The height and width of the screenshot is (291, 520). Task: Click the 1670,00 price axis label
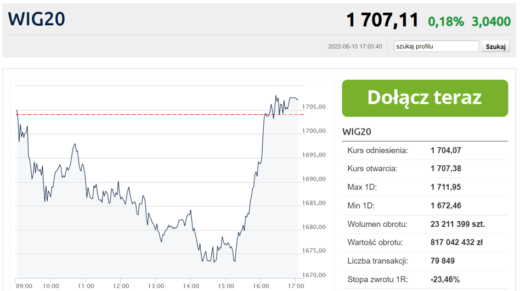coord(314,275)
